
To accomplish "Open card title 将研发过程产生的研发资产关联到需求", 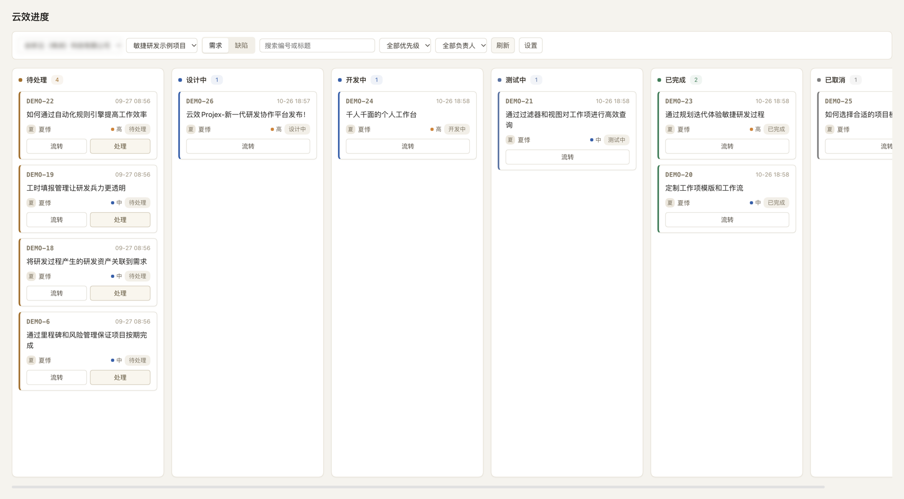I will point(87,262).
